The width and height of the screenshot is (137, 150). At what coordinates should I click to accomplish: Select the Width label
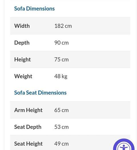pyautogui.click(x=22, y=26)
